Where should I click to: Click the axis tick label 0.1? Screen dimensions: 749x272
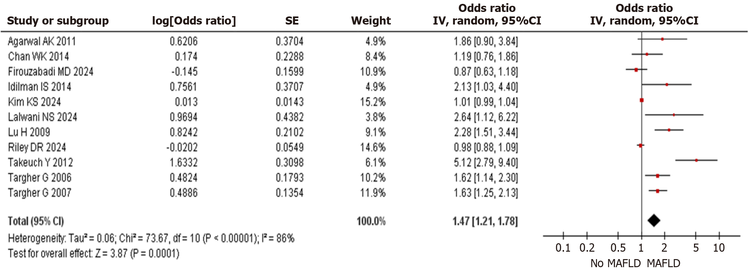tap(563, 248)
